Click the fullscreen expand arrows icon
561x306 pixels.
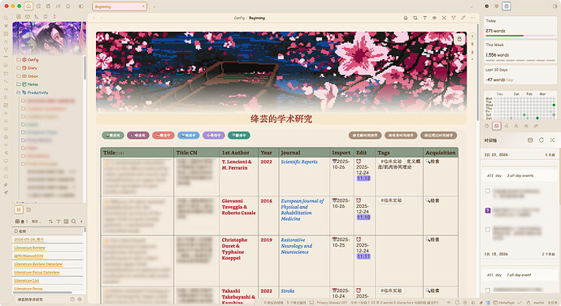(x=444, y=18)
